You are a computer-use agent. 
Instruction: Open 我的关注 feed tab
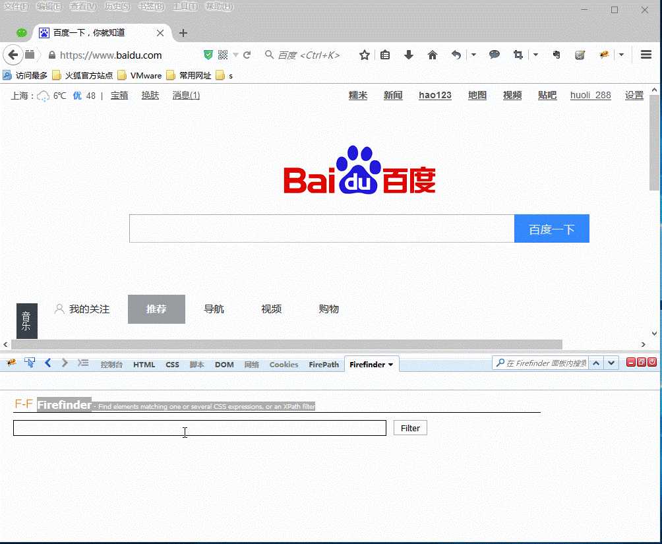(82, 309)
